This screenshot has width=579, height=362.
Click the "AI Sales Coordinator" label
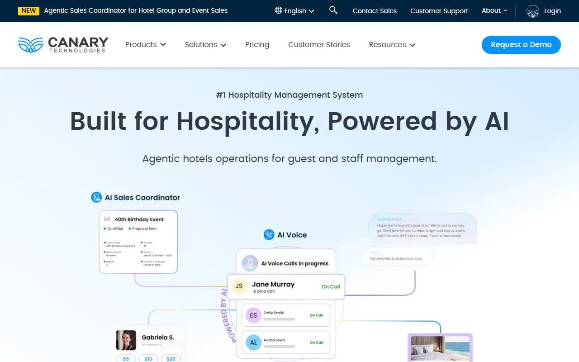[x=142, y=197]
